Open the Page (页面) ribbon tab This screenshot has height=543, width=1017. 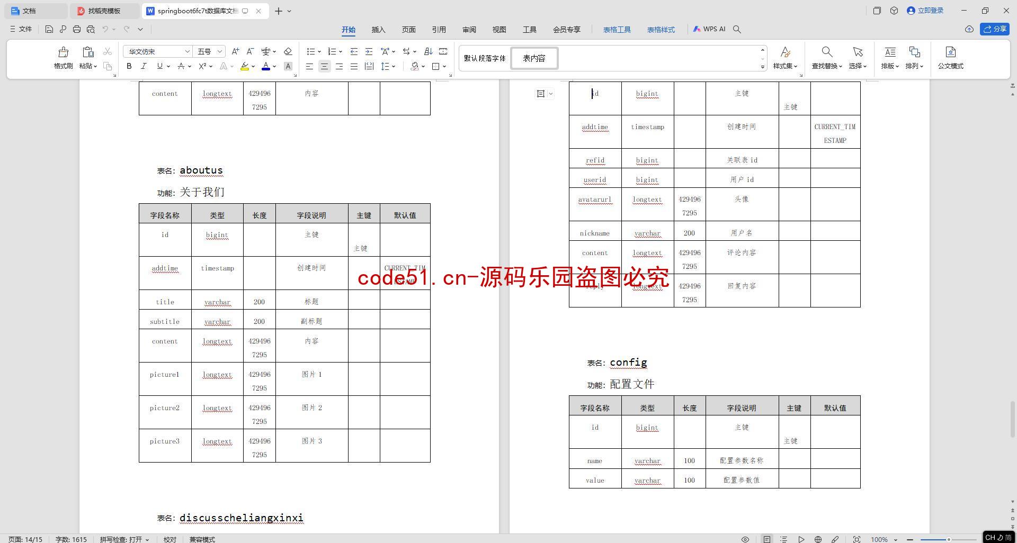(408, 30)
